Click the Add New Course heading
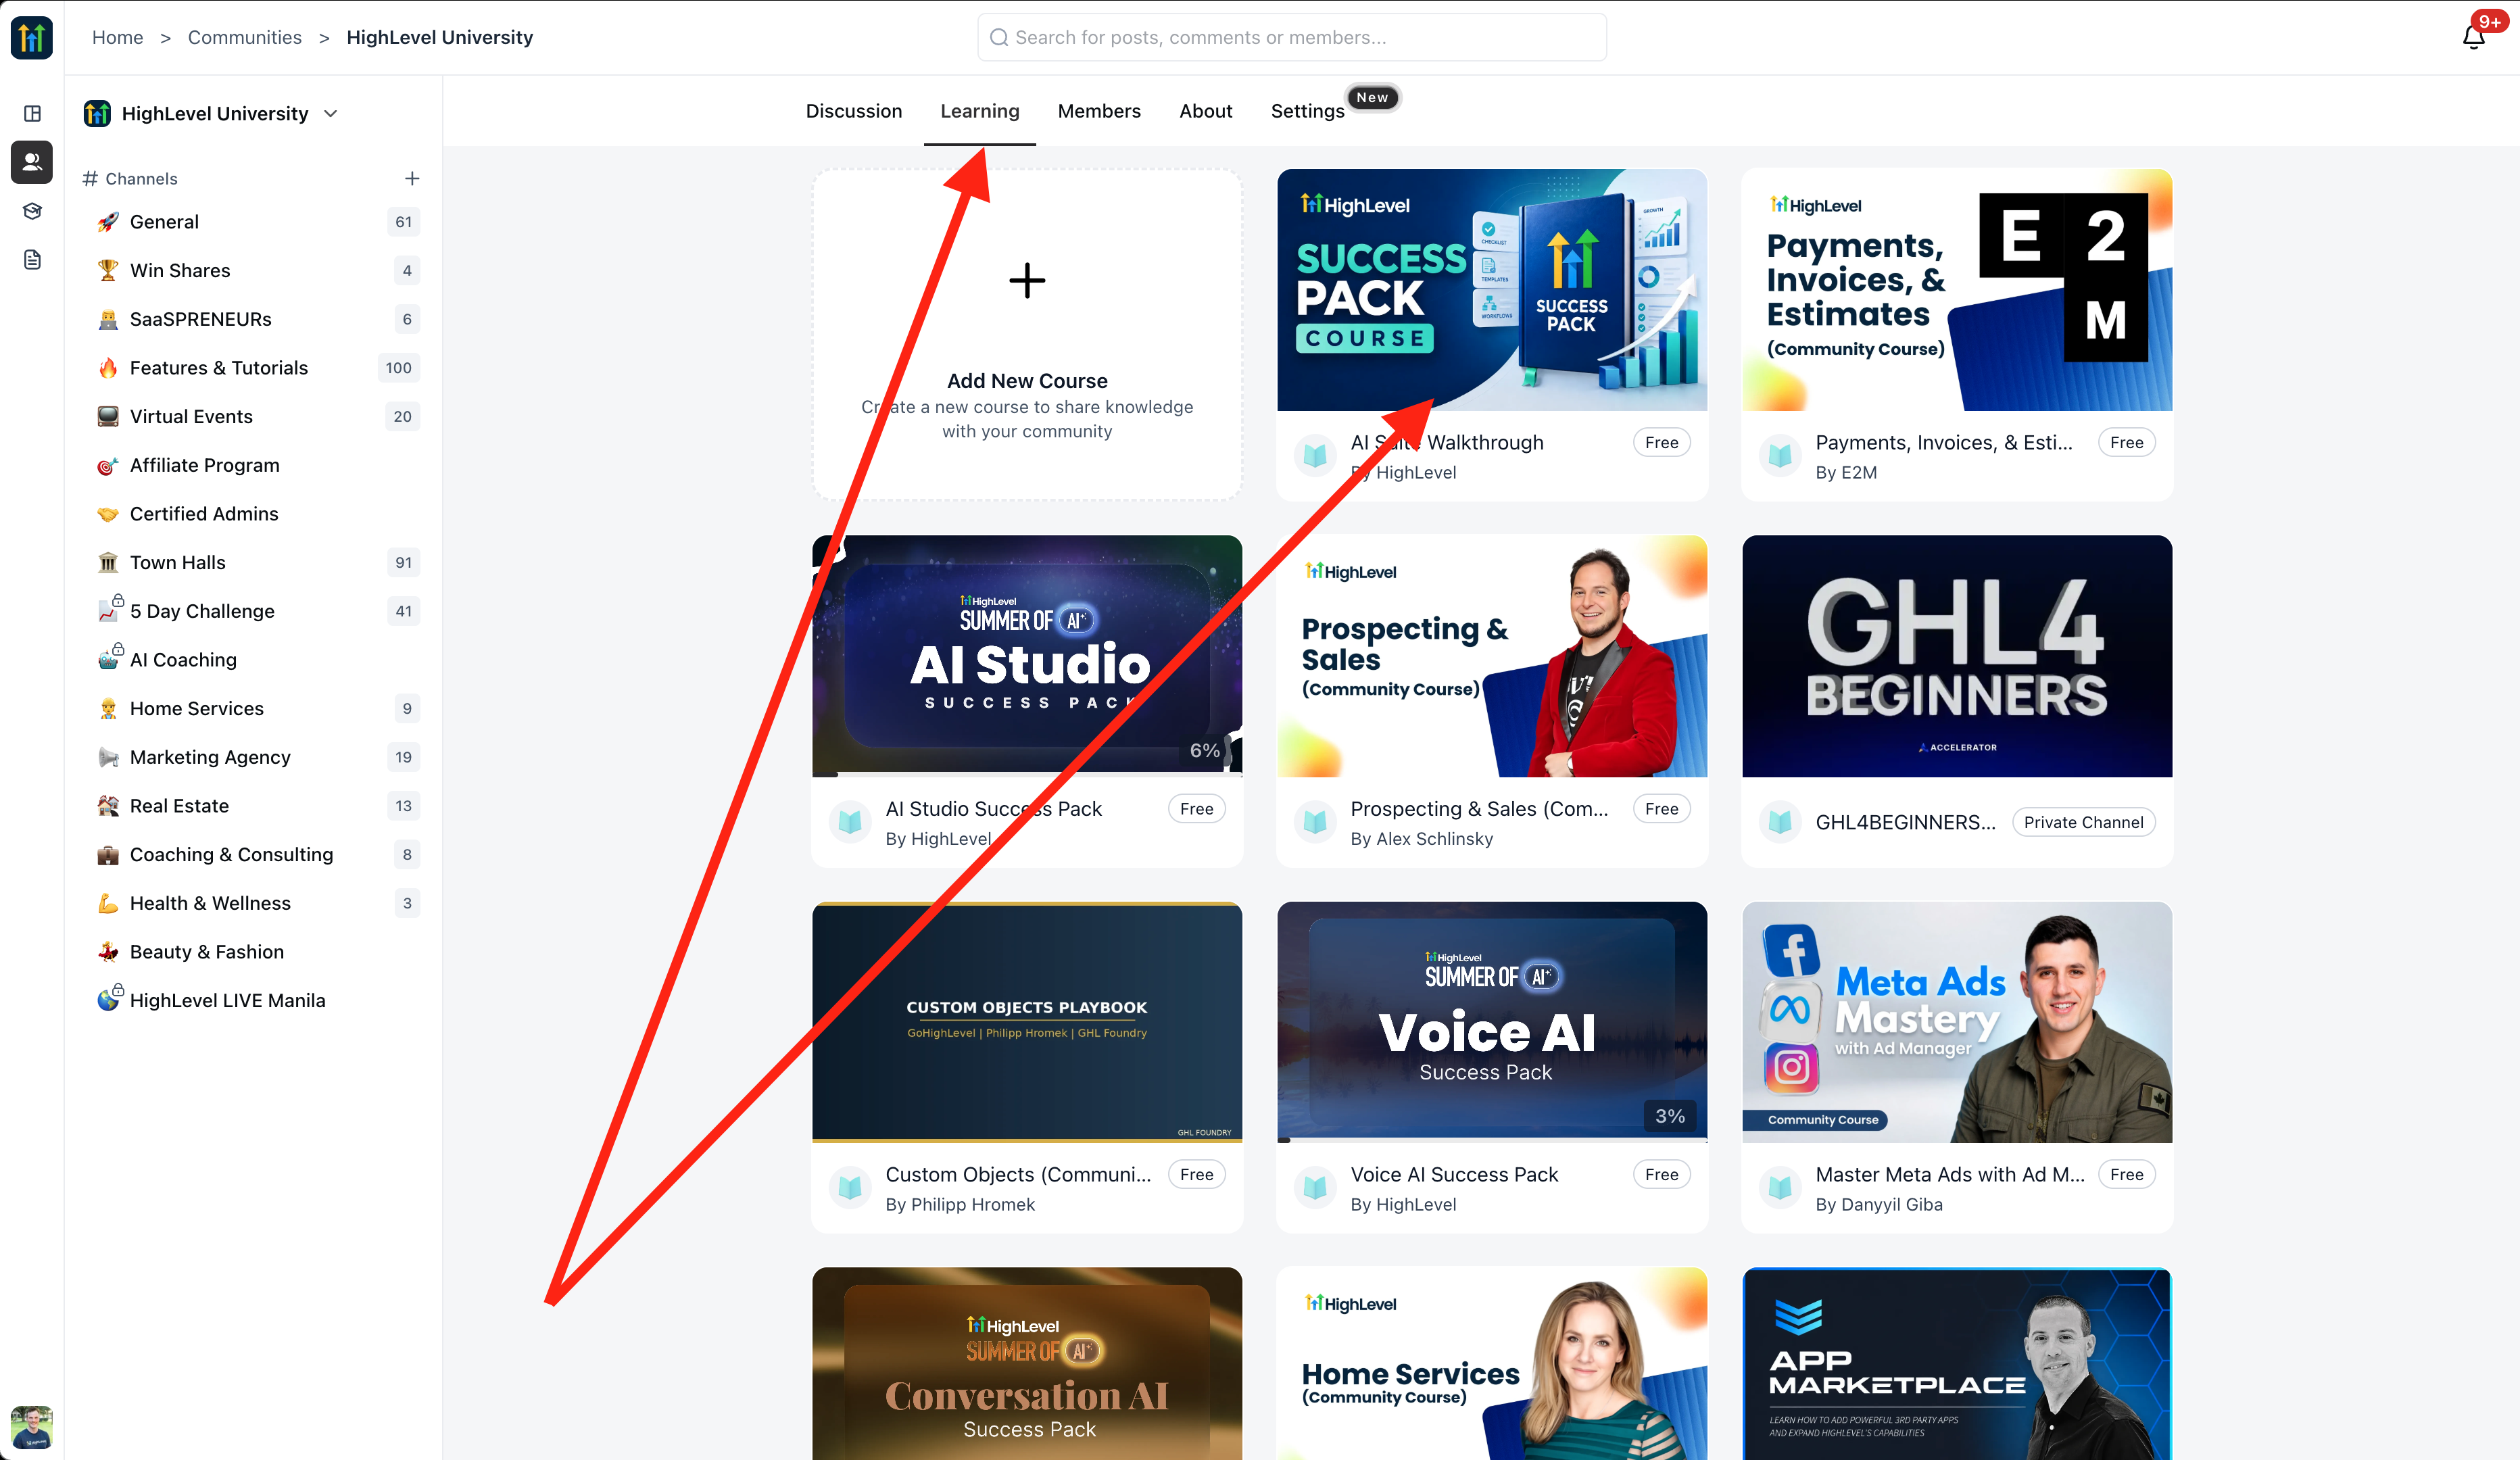This screenshot has height=1460, width=2520. click(1027, 381)
